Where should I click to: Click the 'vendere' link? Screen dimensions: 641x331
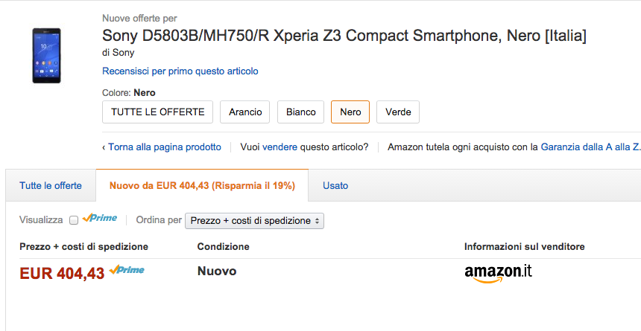280,147
